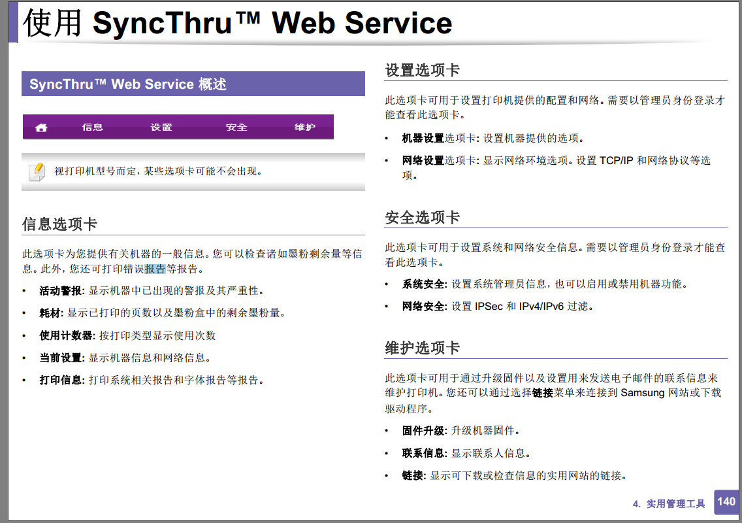Click the text "IPSec" in network security bullet
This screenshot has width=742, height=523.
tap(489, 307)
